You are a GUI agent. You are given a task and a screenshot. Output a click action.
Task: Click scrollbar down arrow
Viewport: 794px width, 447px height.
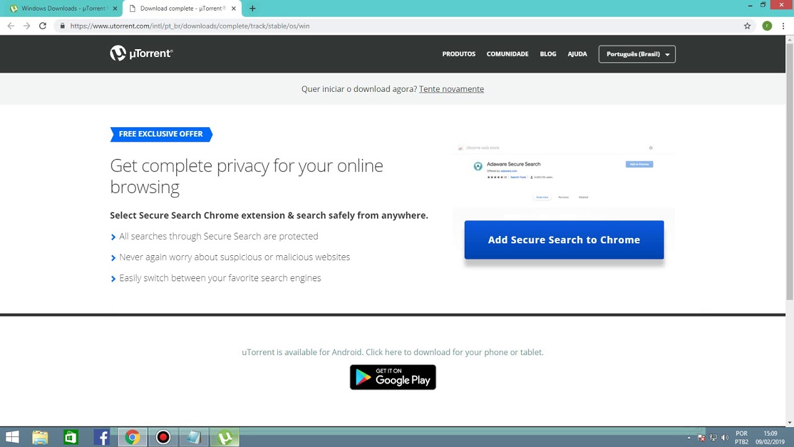(x=790, y=423)
